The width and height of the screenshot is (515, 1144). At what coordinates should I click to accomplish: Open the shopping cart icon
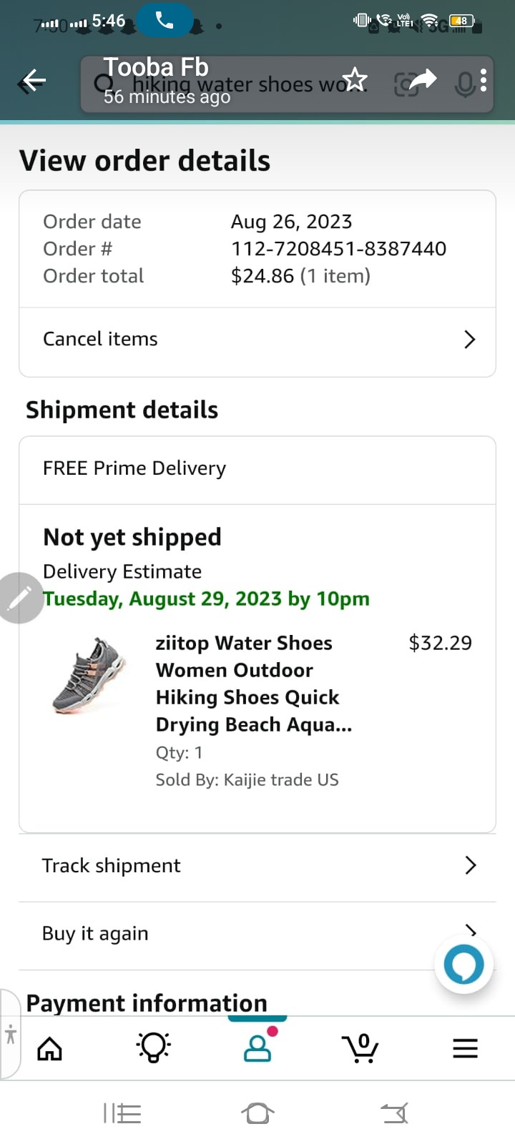(x=361, y=1048)
